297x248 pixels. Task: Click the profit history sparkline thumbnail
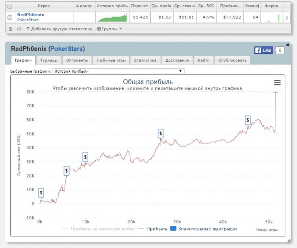(112, 17)
